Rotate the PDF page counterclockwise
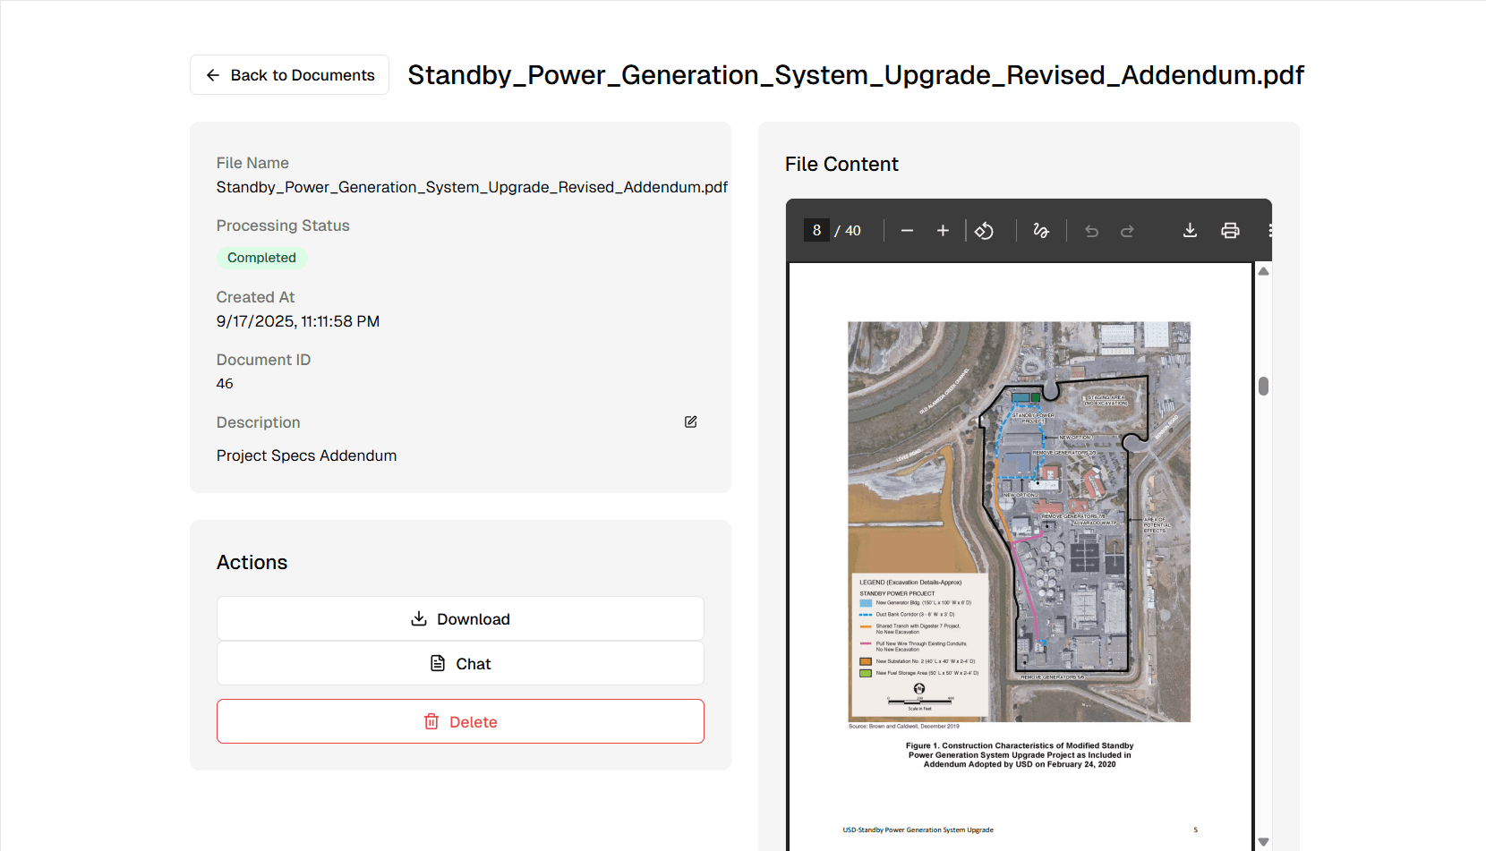1486x851 pixels. click(x=984, y=231)
